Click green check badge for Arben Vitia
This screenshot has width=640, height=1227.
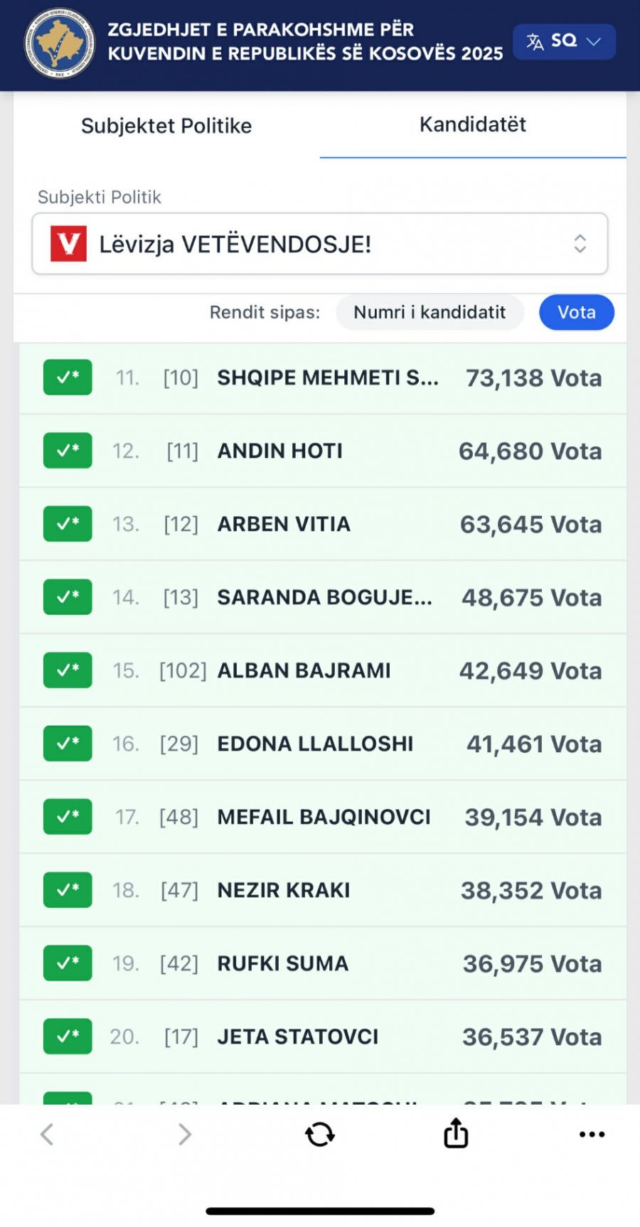tap(68, 524)
